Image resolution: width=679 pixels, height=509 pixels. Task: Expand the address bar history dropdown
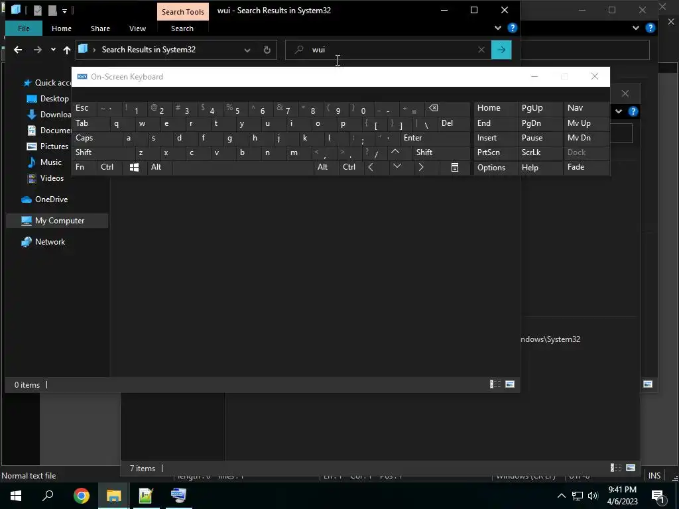[x=247, y=50]
